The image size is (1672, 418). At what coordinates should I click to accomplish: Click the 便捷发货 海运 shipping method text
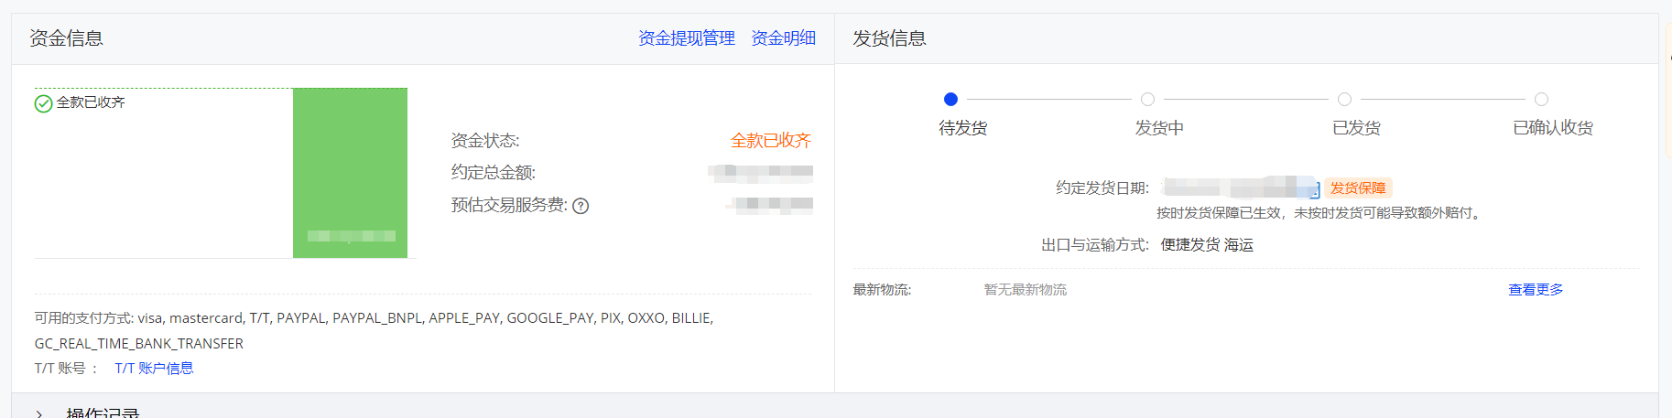pos(1207,245)
